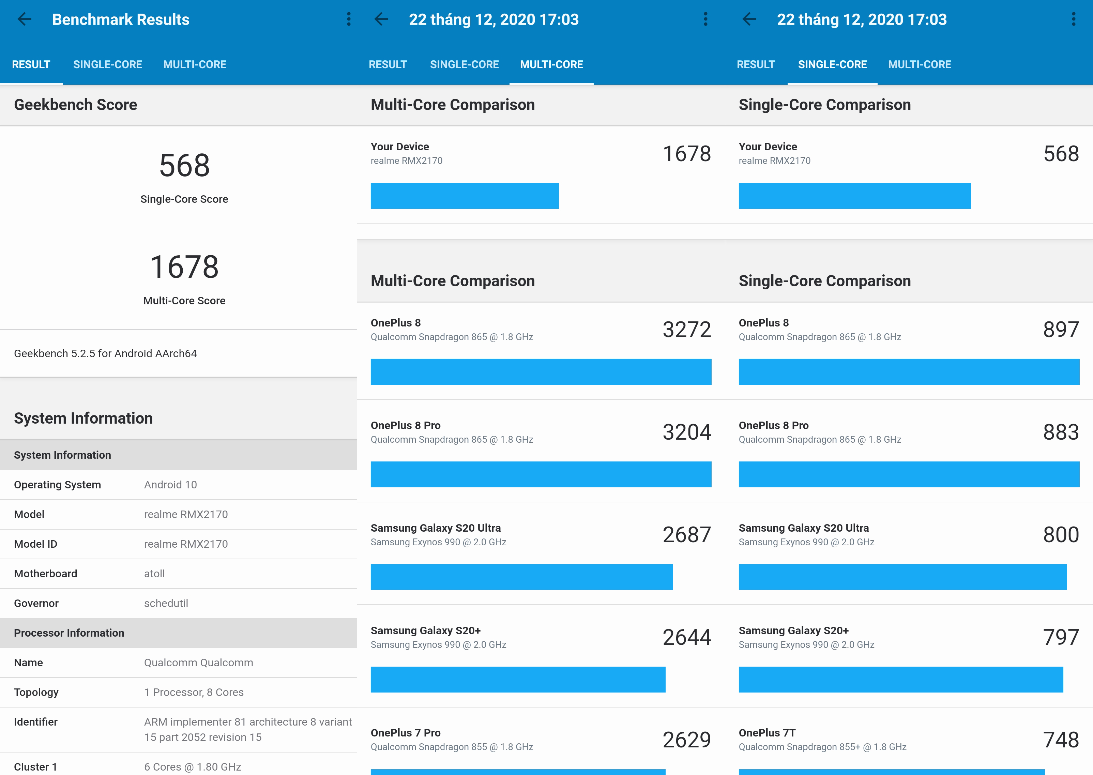Tap the 568 Single-Core Score value

point(185,166)
